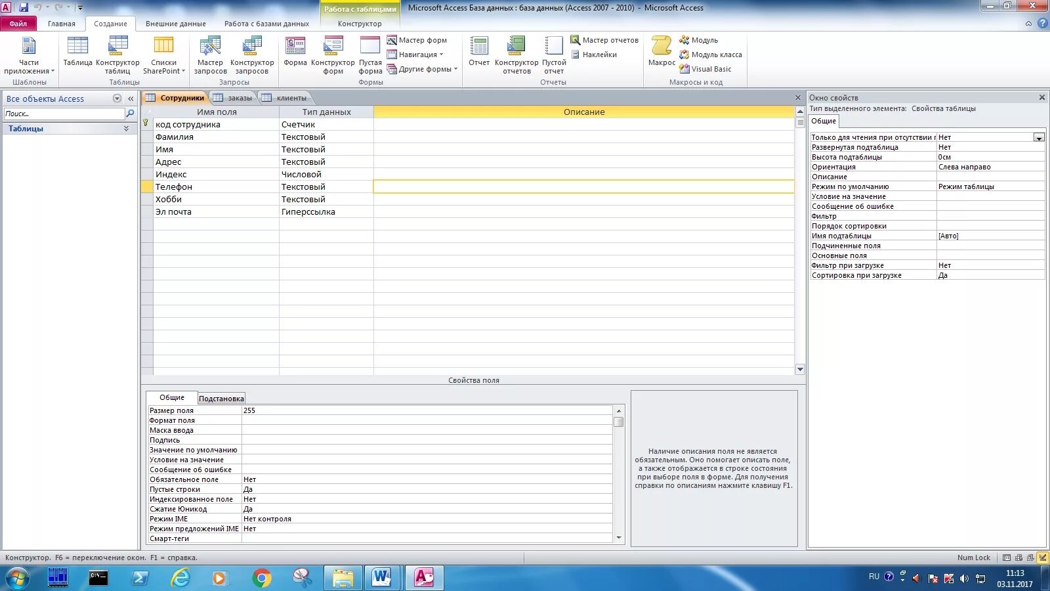Open Конструктор отчетов
1050x591 pixels.
[516, 56]
